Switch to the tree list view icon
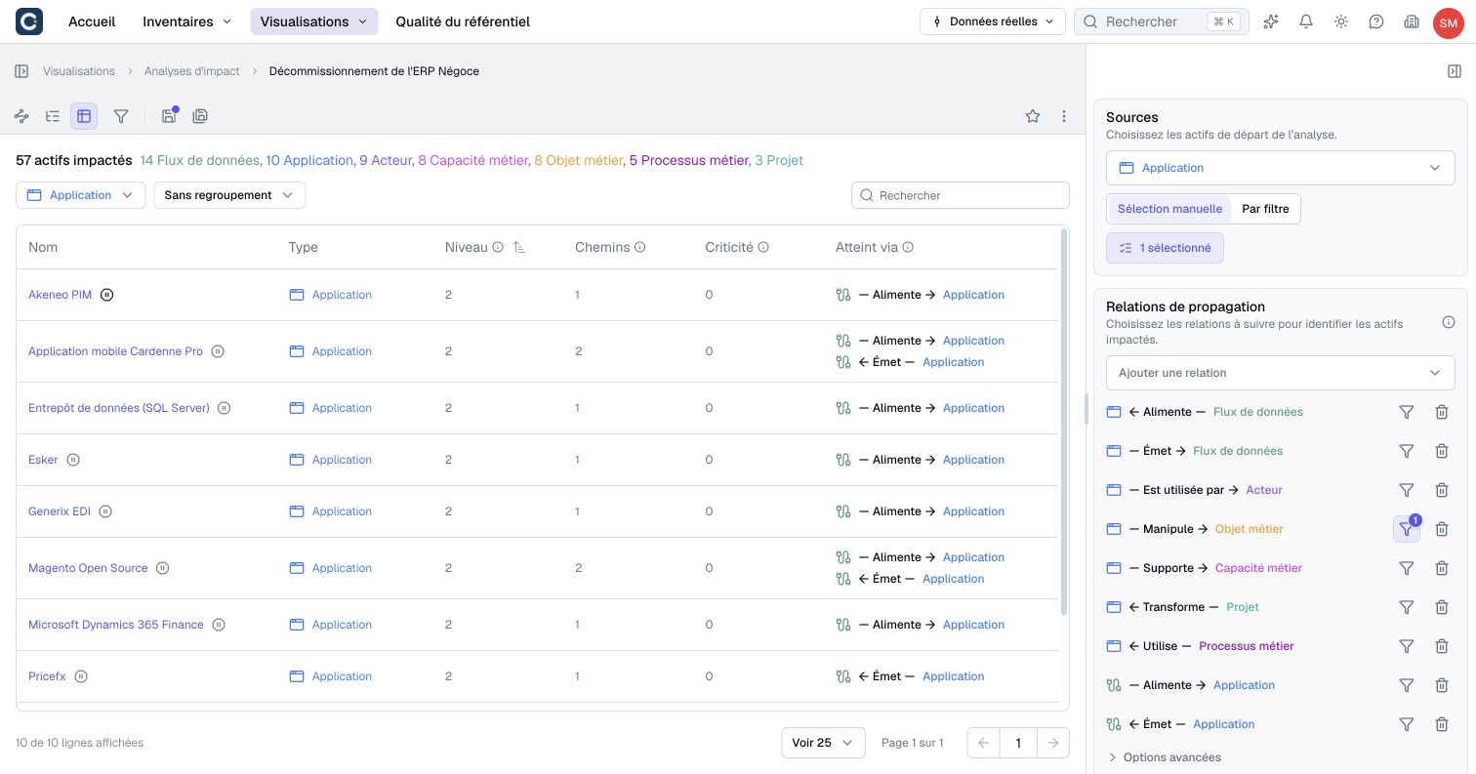Viewport: 1476px width, 774px height. [53, 116]
